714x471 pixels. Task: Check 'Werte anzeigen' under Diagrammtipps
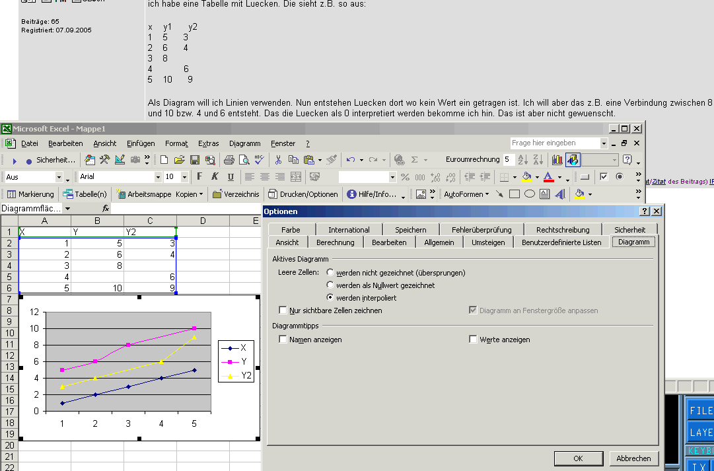[x=473, y=340]
